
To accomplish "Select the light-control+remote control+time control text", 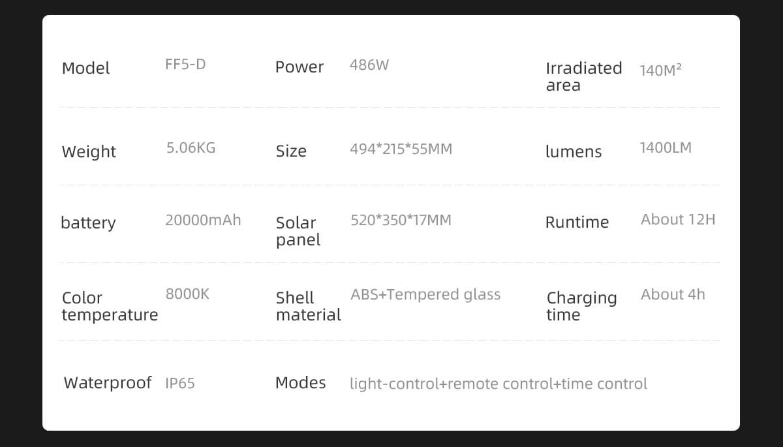I will click(499, 384).
